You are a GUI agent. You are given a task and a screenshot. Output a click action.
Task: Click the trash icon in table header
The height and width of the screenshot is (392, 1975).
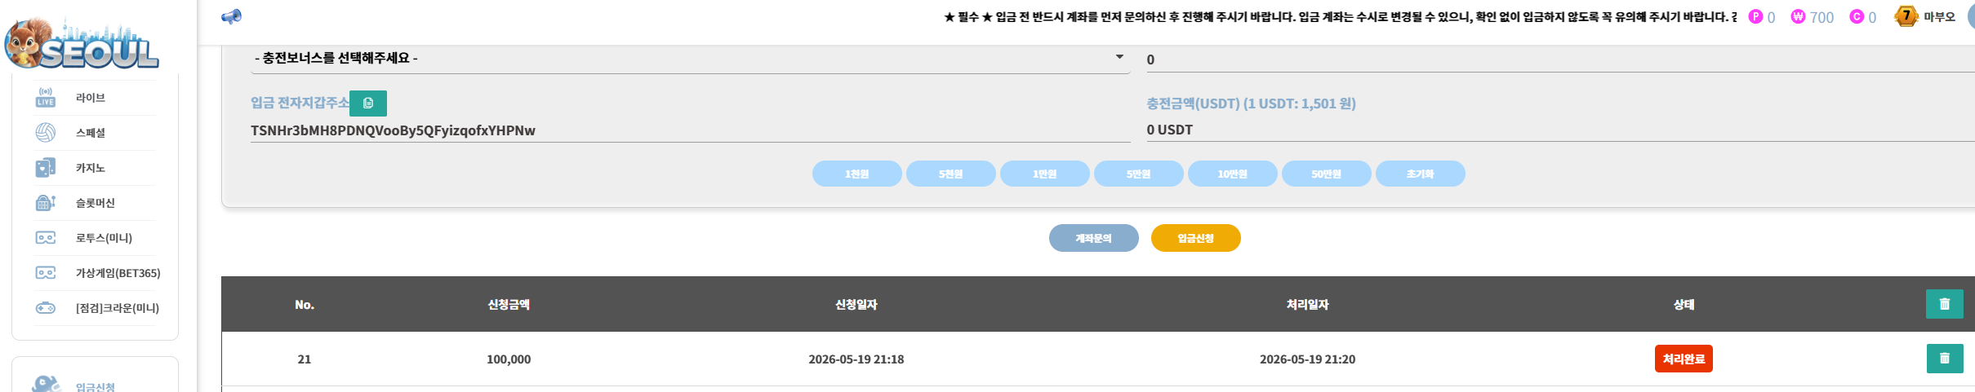(x=1944, y=304)
